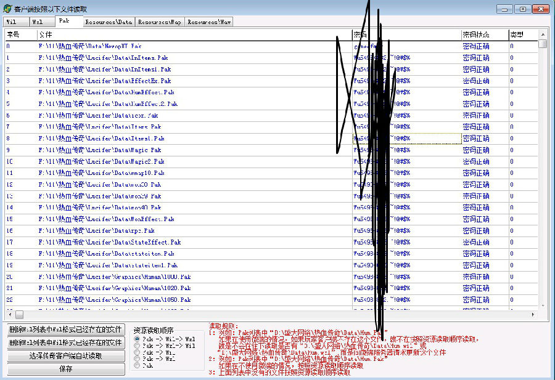
Task: Click the 类型 column header
Action: (523, 34)
